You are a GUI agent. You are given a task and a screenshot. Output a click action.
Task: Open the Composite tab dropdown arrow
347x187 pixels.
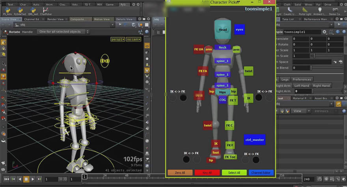pyautogui.click(x=90, y=19)
